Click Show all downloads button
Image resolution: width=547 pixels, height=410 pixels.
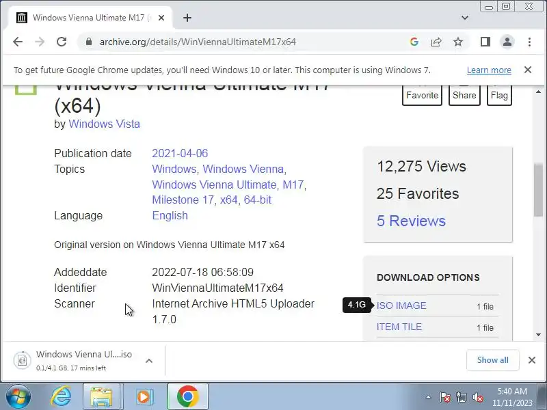(x=492, y=360)
